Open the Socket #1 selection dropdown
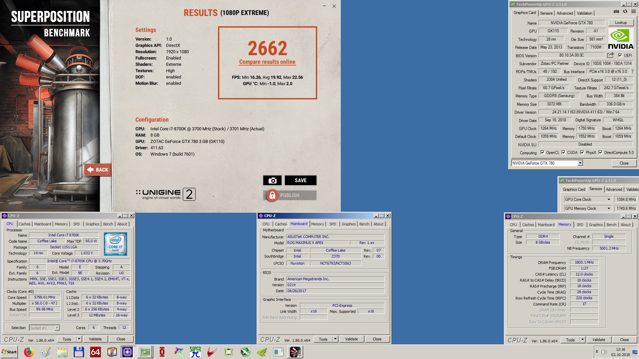 click(x=57, y=328)
